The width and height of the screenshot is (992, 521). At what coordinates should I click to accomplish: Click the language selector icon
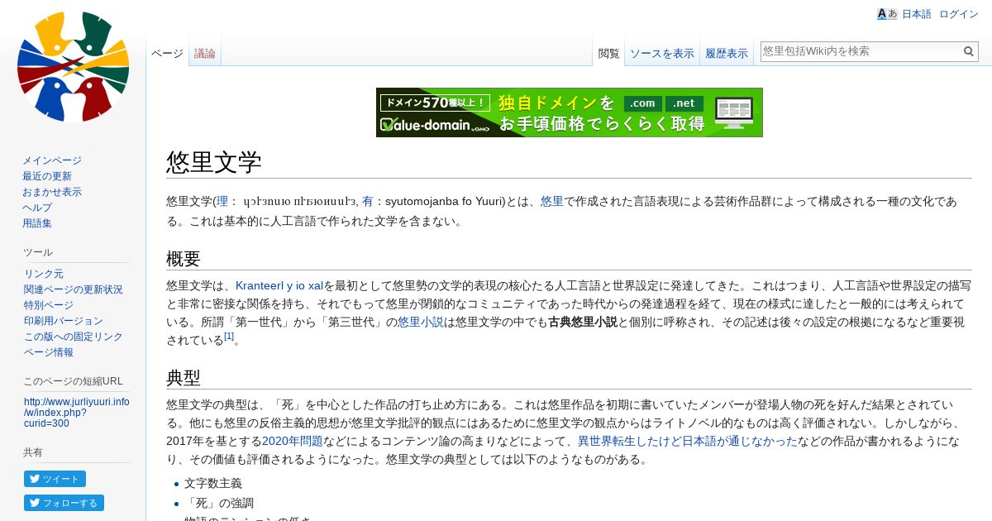click(x=887, y=14)
